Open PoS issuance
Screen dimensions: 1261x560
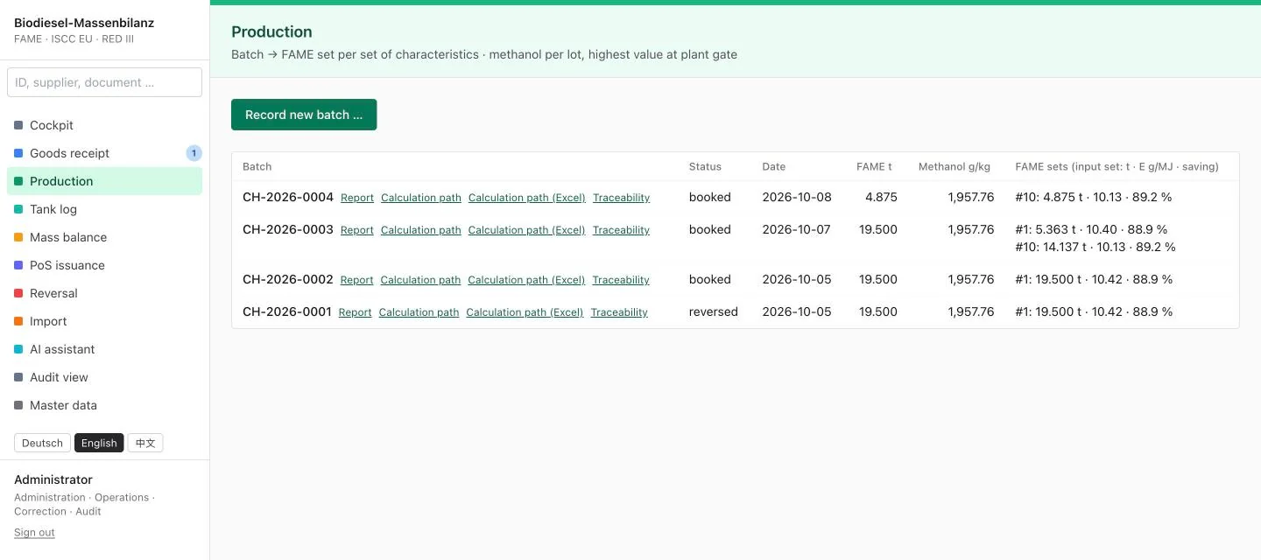tap(104, 265)
